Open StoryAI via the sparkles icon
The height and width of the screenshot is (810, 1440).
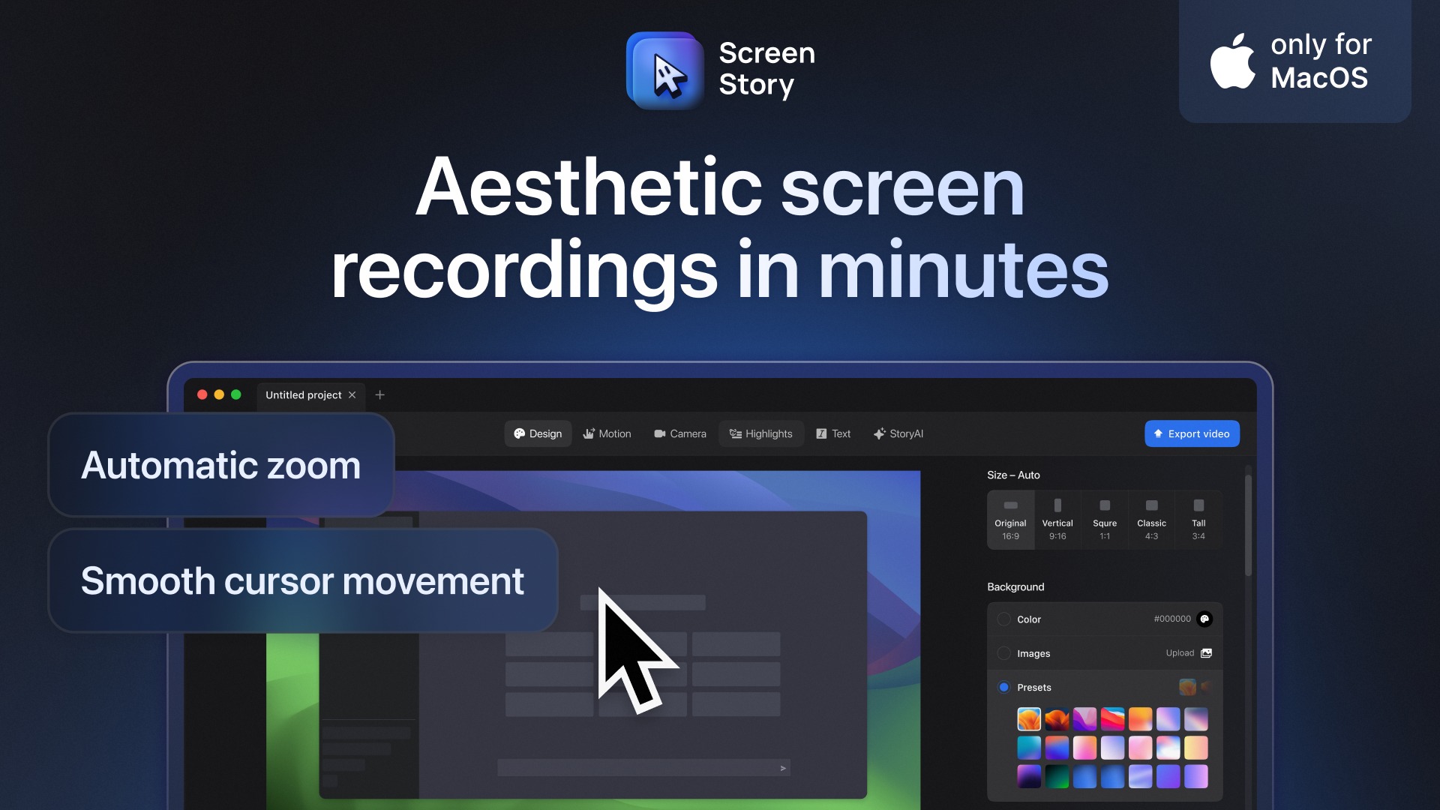click(879, 433)
